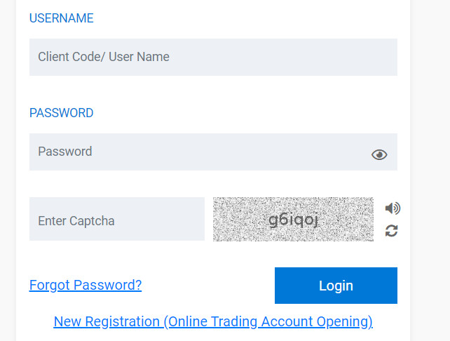Refresh the captcha image

point(392,230)
